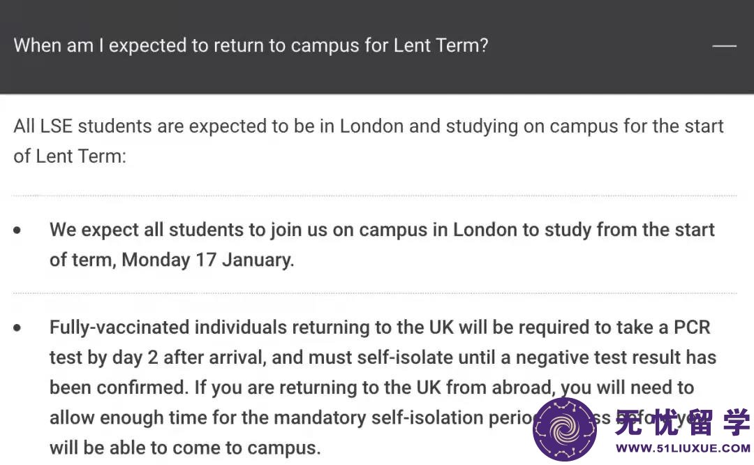Collapse the Lent Term question with minus icon
The height and width of the screenshot is (465, 754).
click(724, 45)
